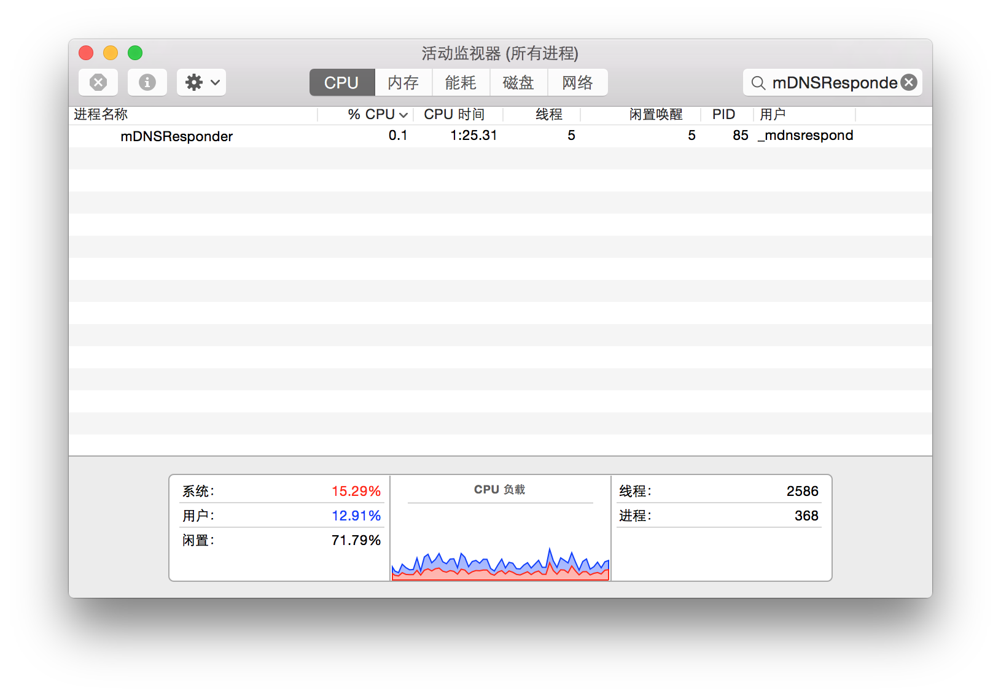This screenshot has width=1001, height=696.
Task: Click CPU time value 1:25.31
Action: 473,136
